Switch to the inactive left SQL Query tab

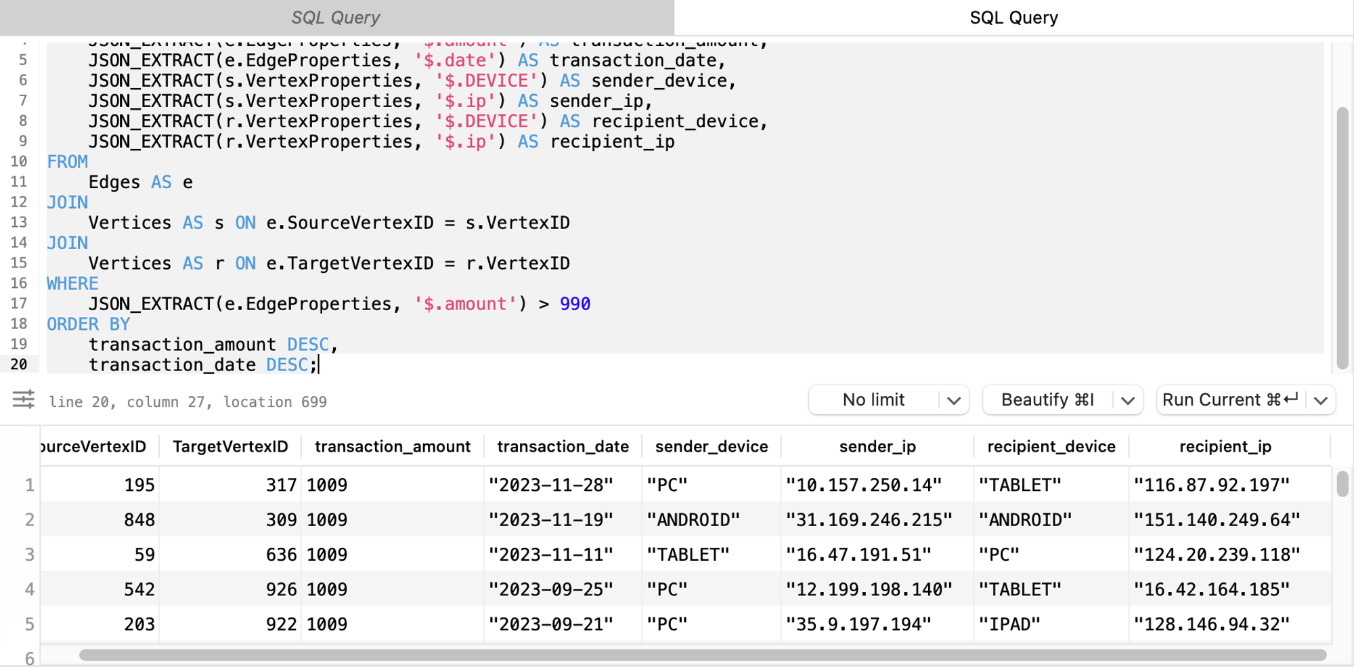click(x=336, y=18)
